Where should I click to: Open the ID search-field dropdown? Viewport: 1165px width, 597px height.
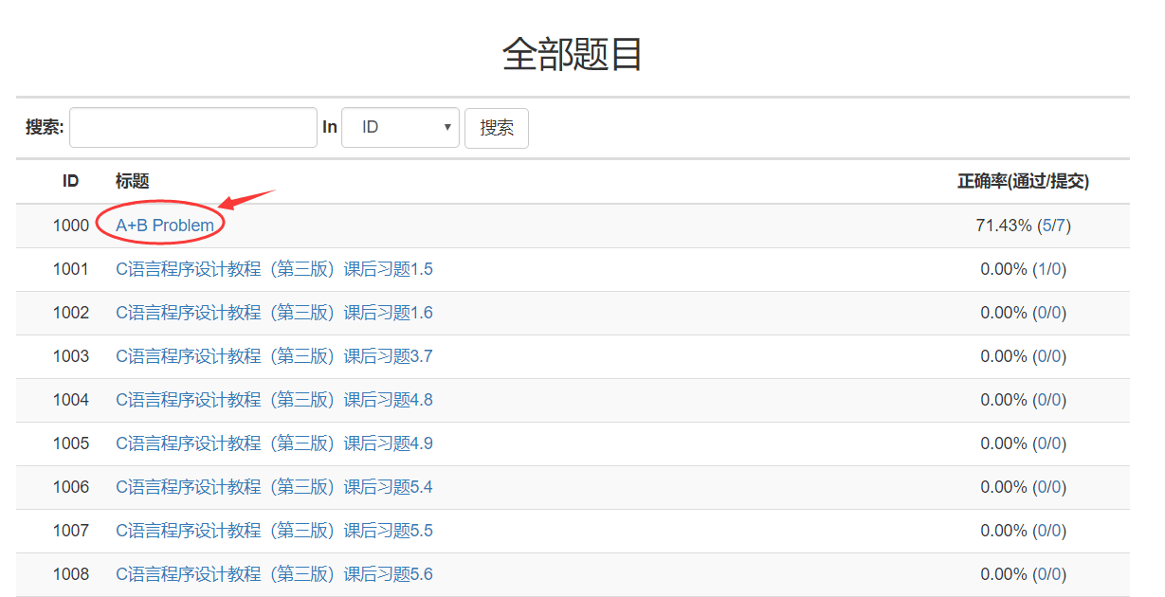400,127
